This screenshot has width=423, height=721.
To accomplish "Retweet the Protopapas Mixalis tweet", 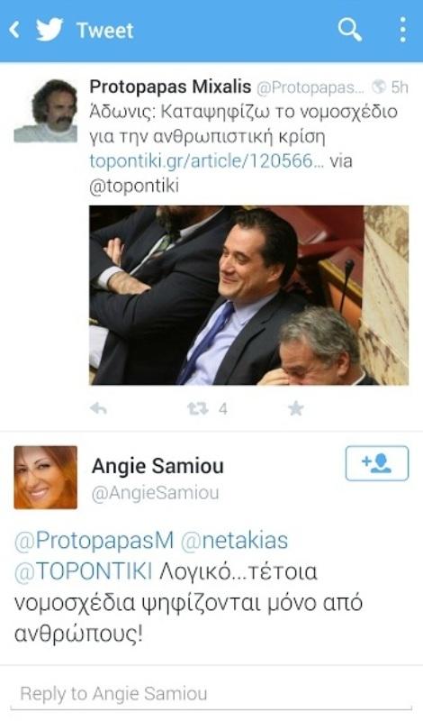I will point(198,408).
